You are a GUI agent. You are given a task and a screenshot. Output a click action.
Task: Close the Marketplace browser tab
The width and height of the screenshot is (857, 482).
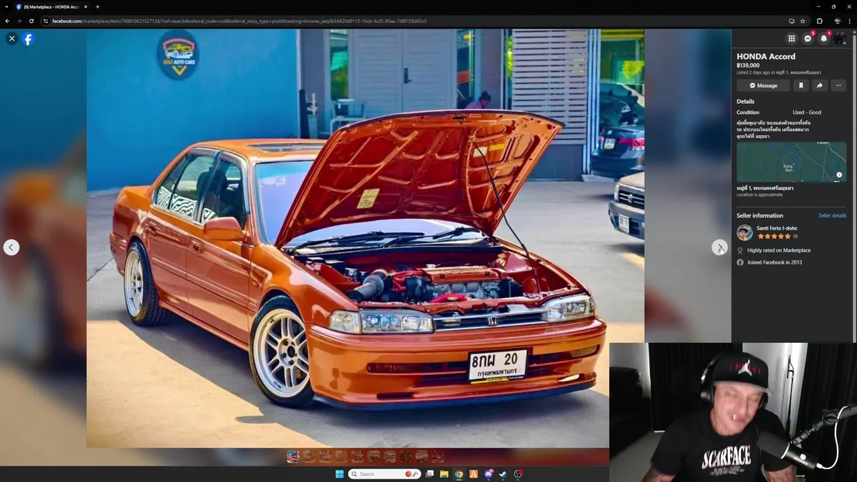pos(86,7)
